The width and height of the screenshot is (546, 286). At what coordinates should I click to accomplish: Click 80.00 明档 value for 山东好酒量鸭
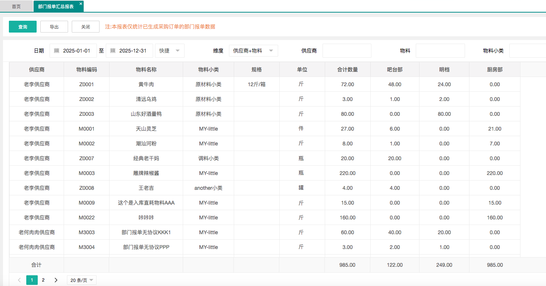444,114
